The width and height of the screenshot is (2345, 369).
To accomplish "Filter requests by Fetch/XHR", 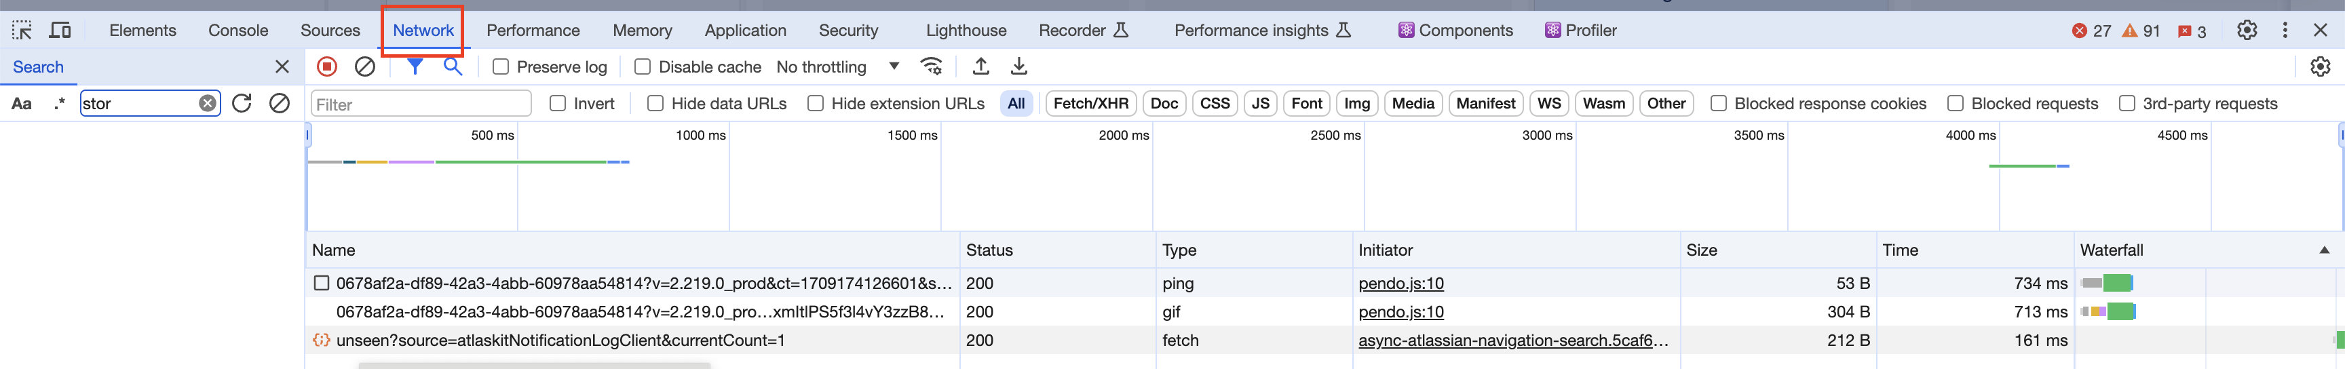I will point(1090,104).
